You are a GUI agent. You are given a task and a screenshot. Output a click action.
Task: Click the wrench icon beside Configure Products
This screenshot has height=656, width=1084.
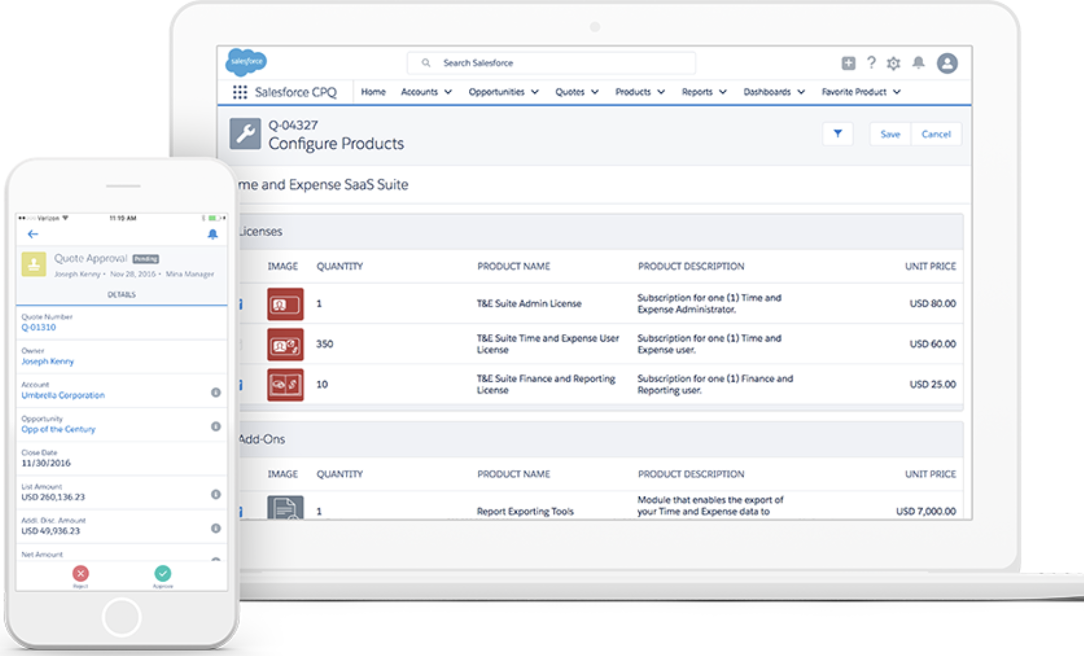(245, 134)
